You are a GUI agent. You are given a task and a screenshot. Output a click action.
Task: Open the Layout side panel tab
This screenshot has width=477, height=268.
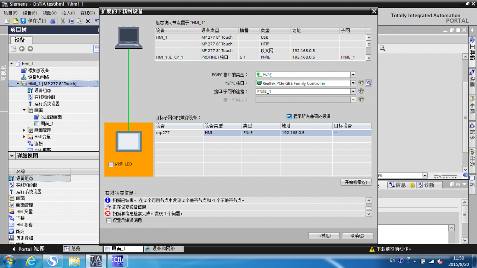pyautogui.click(x=472, y=105)
